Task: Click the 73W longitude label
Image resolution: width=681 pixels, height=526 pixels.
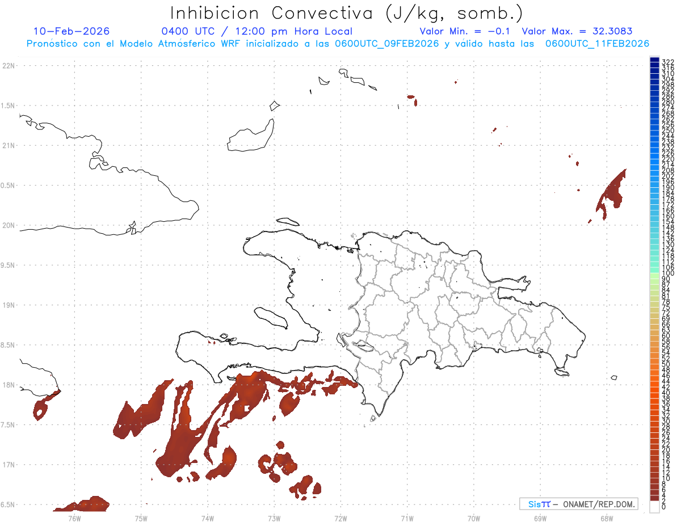Action: [x=274, y=518]
